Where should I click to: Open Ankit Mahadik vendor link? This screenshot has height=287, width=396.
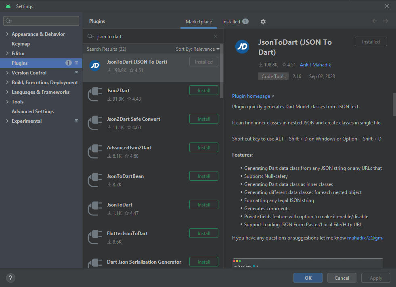315,65
